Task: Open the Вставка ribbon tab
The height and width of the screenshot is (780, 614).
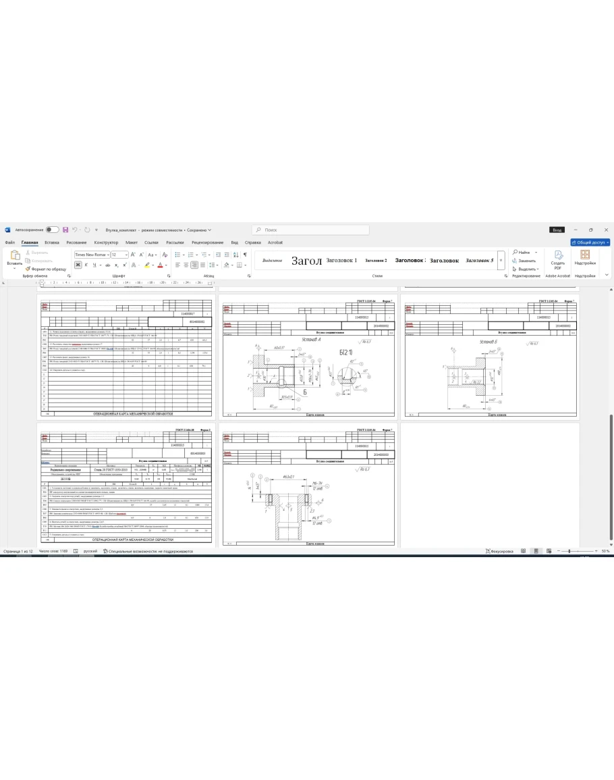Action: [52, 242]
